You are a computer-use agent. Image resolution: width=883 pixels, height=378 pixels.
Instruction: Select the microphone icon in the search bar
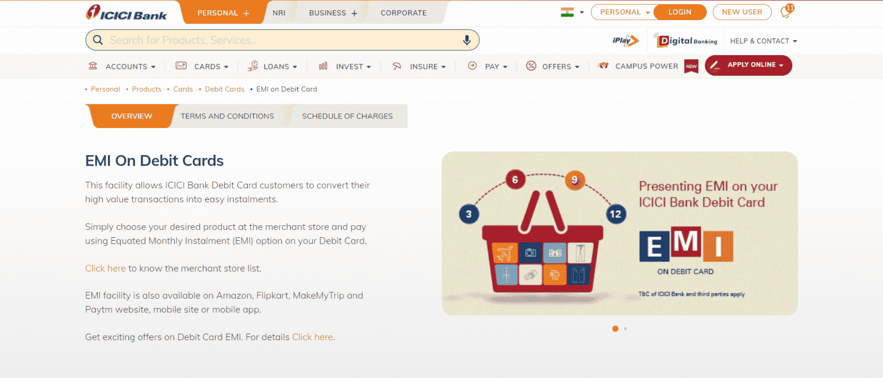(467, 40)
